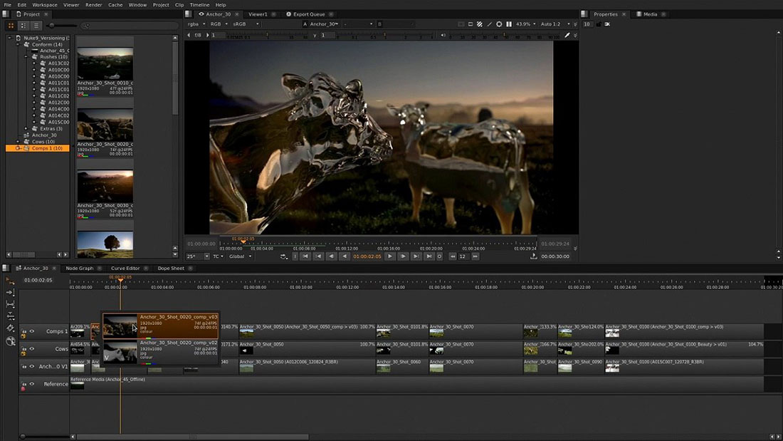Image resolution: width=783 pixels, height=441 pixels.
Task: Hide the Cows track with its eye toggle
Action: point(31,348)
